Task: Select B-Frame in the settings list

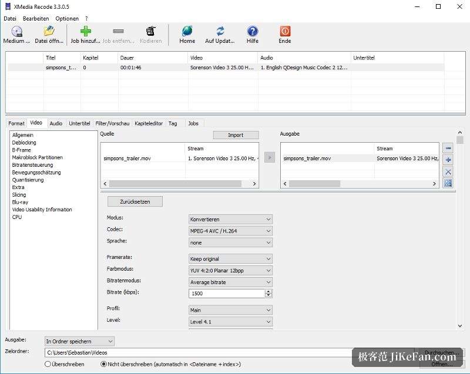Action: tap(21, 150)
